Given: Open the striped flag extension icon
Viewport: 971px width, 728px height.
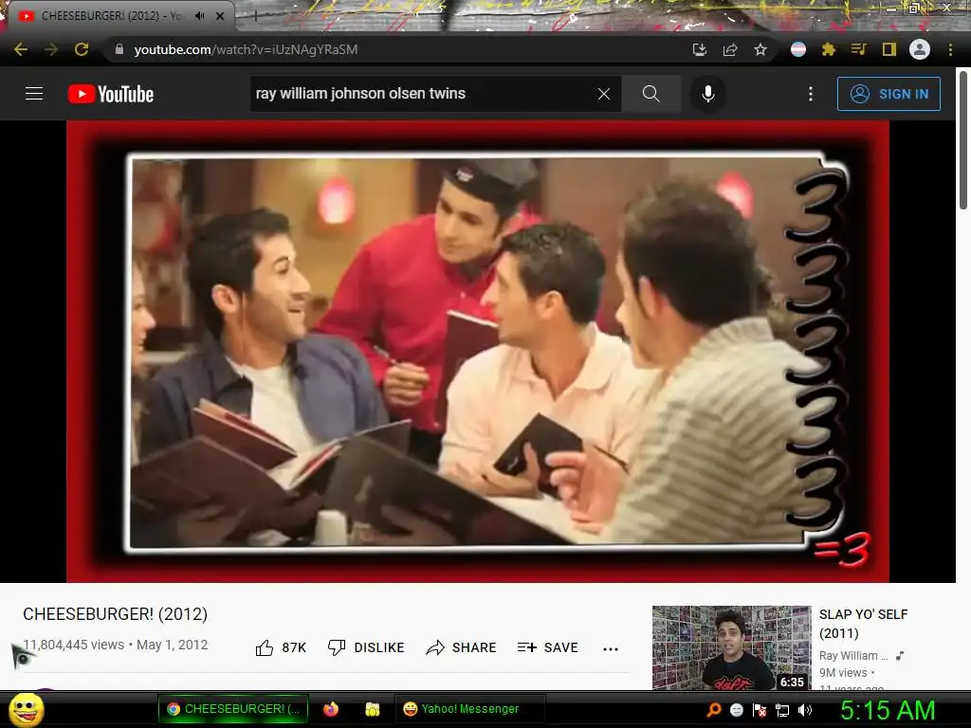Looking at the screenshot, I should point(798,49).
